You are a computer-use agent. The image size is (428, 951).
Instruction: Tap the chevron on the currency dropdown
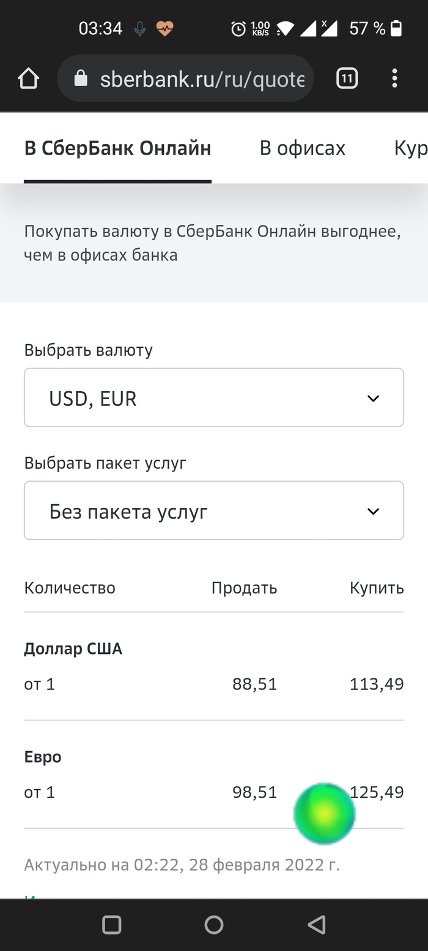click(x=373, y=397)
